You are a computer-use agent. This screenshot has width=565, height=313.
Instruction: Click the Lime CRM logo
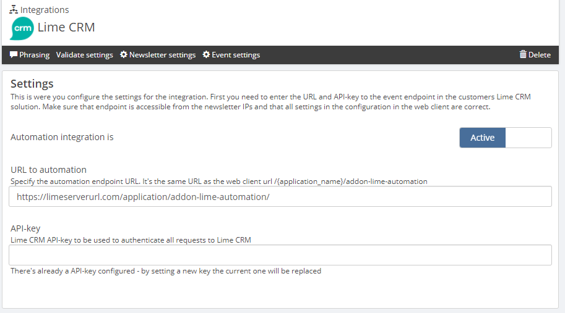tap(22, 28)
